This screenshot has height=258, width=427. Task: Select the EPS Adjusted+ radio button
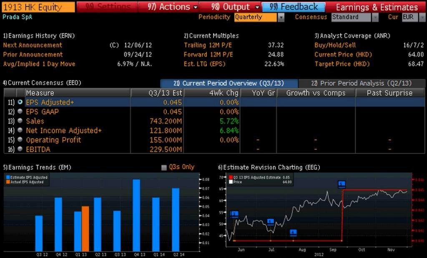20,102
